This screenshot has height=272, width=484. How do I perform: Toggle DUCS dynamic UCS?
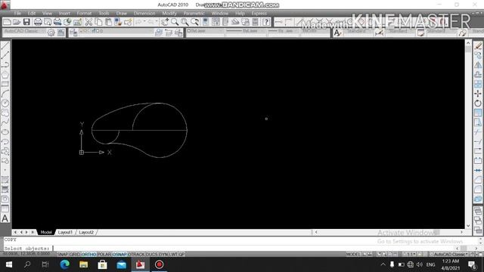pyautogui.click(x=151, y=255)
